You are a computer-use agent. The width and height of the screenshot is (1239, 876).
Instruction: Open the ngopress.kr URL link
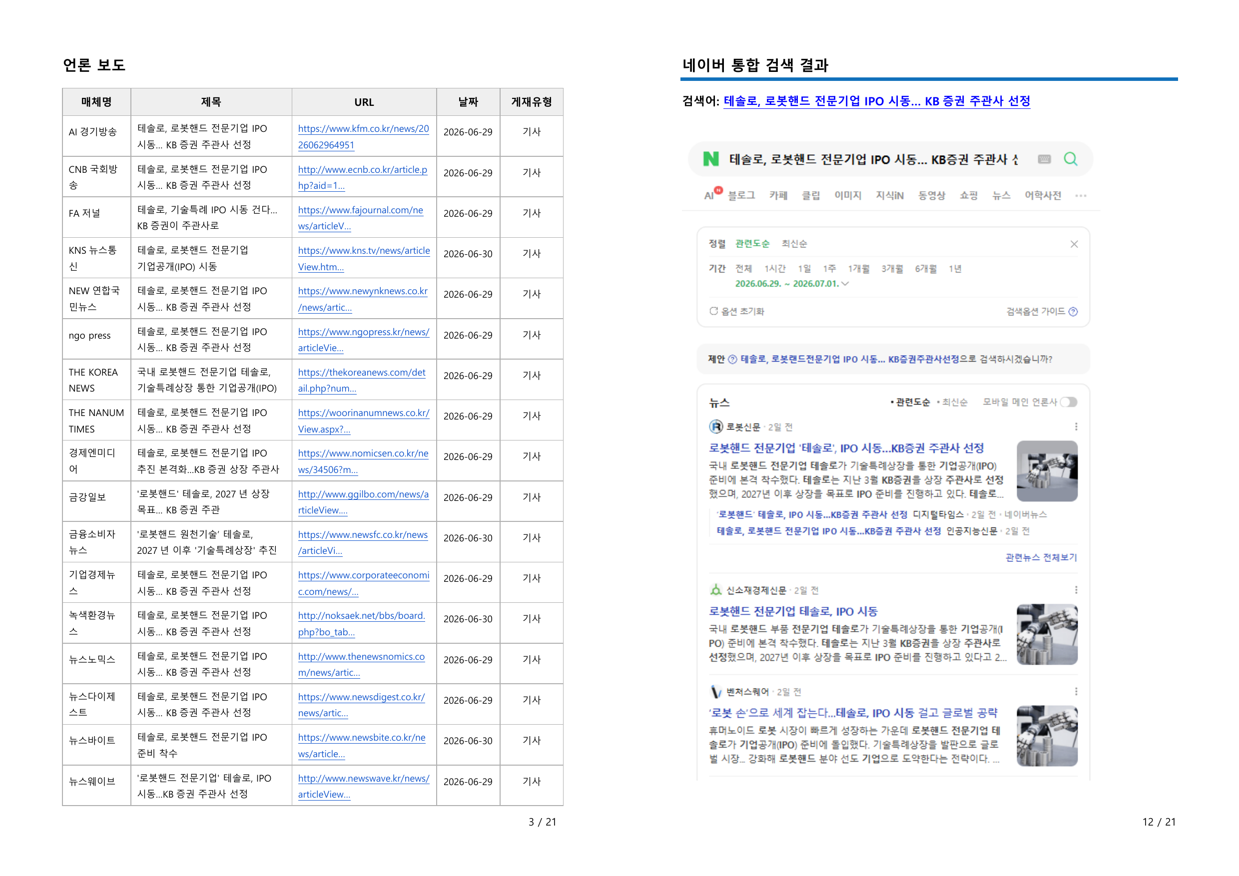click(363, 340)
